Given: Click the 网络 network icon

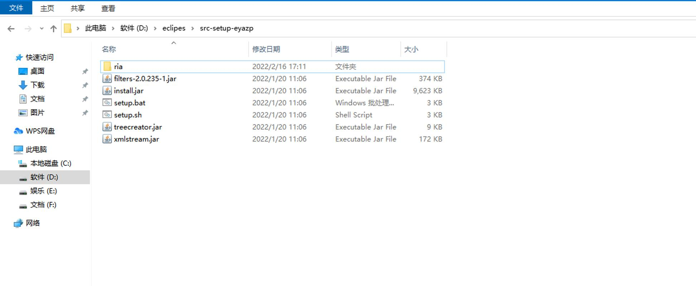Looking at the screenshot, I should coord(18,223).
